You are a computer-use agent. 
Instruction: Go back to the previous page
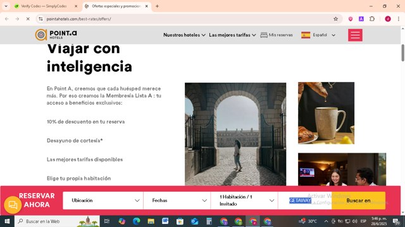(x=7, y=19)
